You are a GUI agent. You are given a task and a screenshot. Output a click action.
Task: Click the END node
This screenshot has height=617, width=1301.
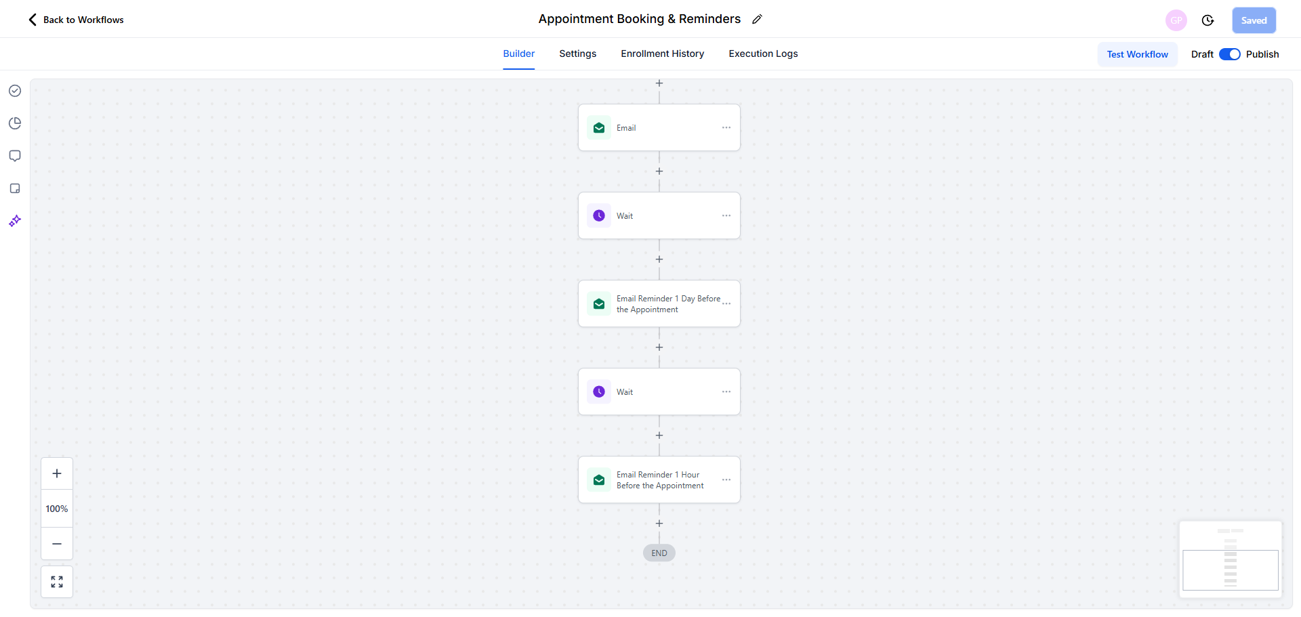(659, 553)
